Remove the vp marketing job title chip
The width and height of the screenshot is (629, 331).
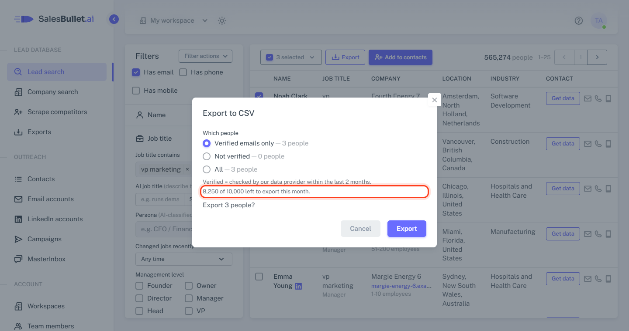187,169
